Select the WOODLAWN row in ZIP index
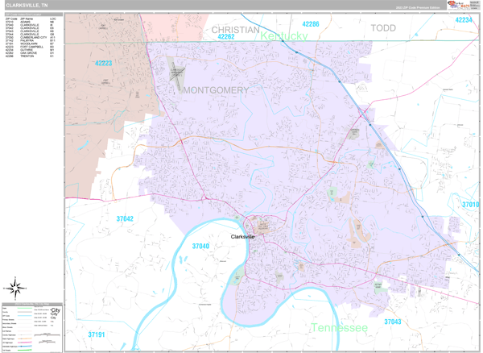 point(31,44)
